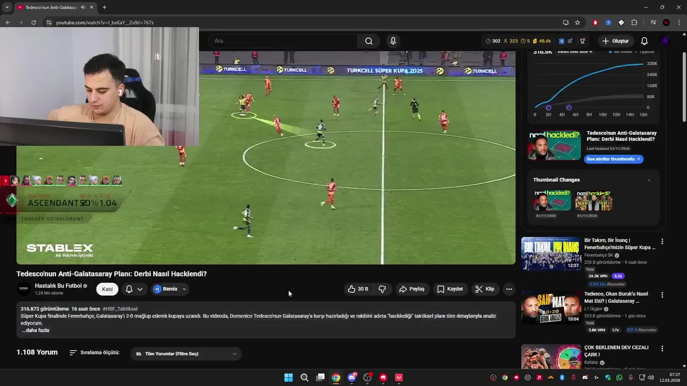Click the Oluştur create button
Screen dimensions: 687x386
coord(615,41)
